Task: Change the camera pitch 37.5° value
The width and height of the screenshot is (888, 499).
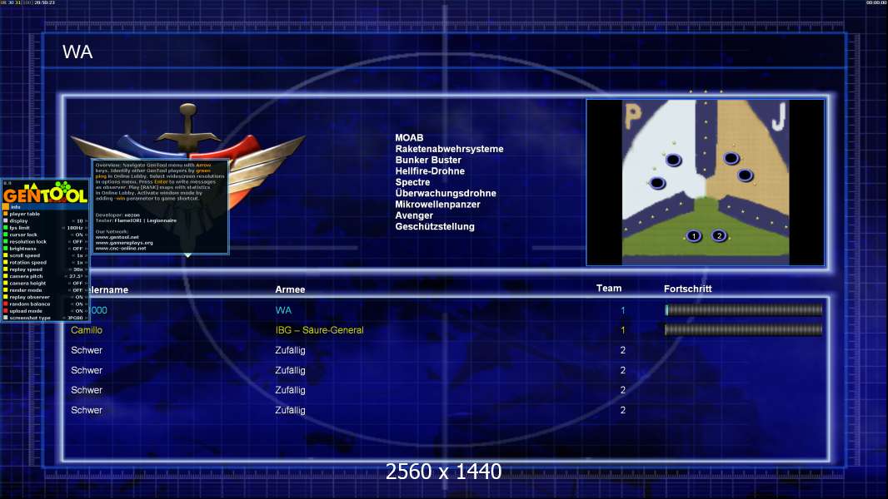Action: pos(76,276)
